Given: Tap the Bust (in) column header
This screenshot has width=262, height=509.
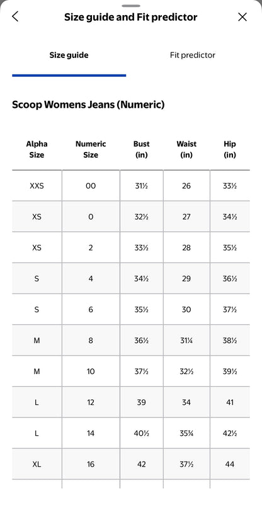Looking at the screenshot, I should click(141, 149).
